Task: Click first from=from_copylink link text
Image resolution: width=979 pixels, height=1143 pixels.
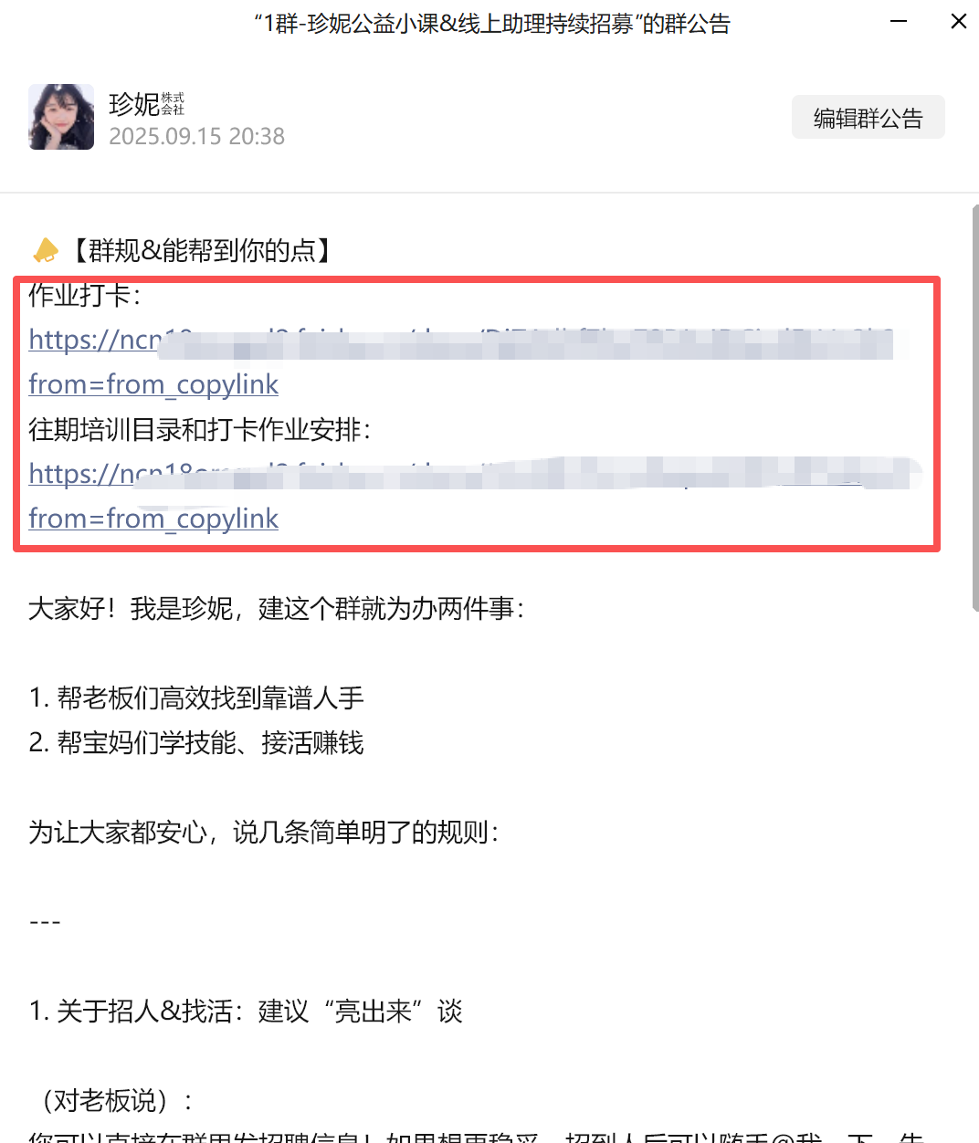Action: coord(153,384)
